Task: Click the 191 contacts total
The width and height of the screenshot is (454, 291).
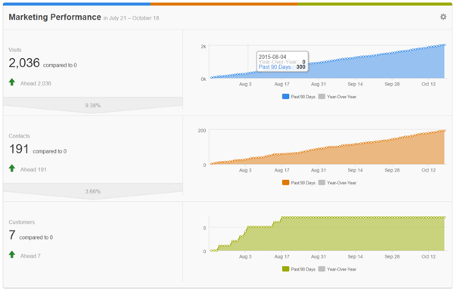Action: [x=19, y=149]
